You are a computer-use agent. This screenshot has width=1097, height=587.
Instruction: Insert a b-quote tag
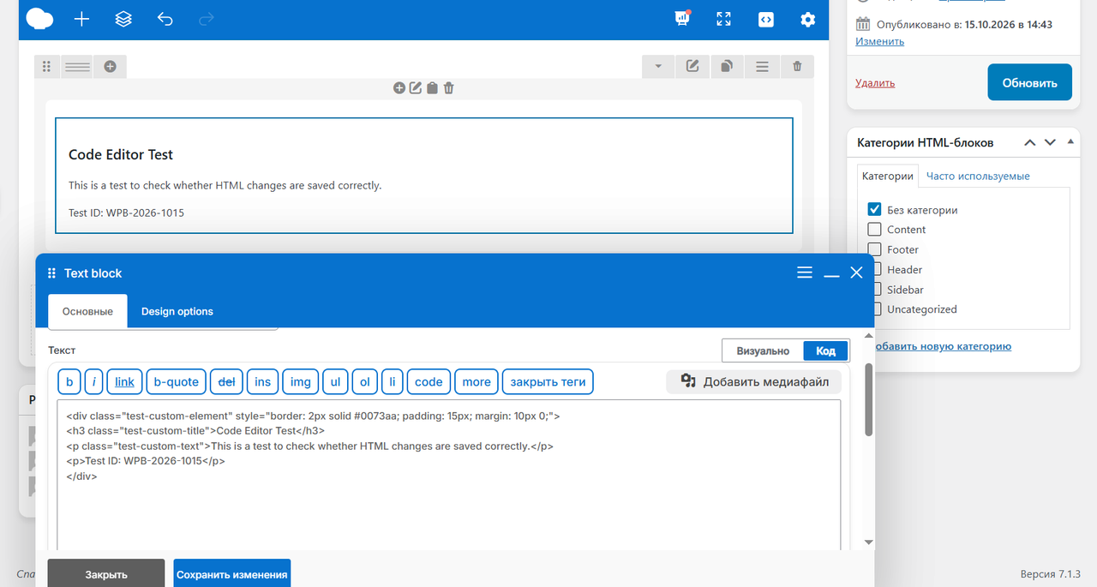click(177, 381)
